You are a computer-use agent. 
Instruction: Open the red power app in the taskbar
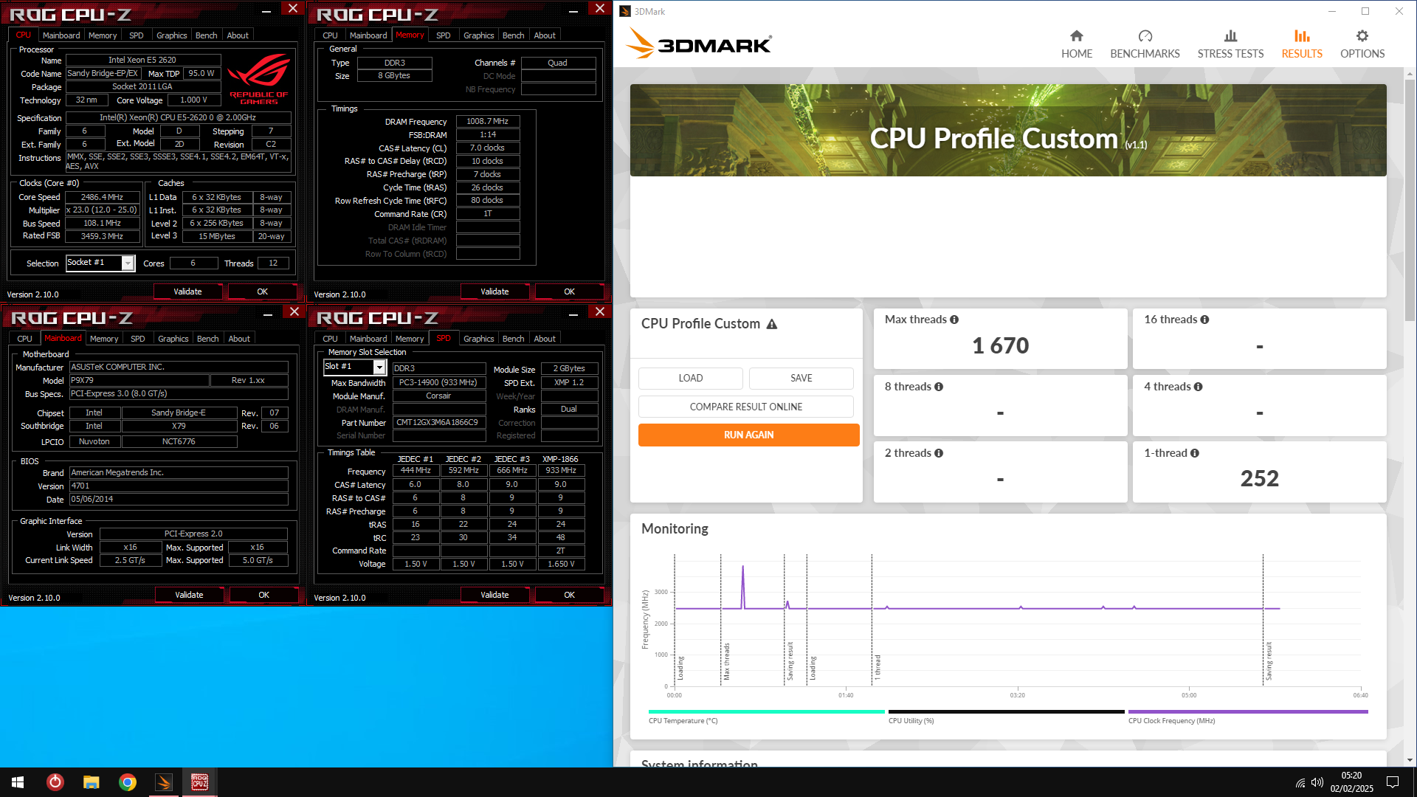click(x=55, y=782)
